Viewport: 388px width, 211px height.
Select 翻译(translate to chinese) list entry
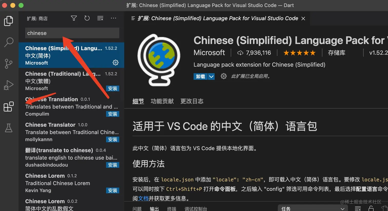(x=71, y=158)
